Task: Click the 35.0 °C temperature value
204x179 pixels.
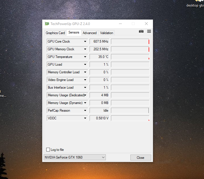Action: click(x=100, y=57)
